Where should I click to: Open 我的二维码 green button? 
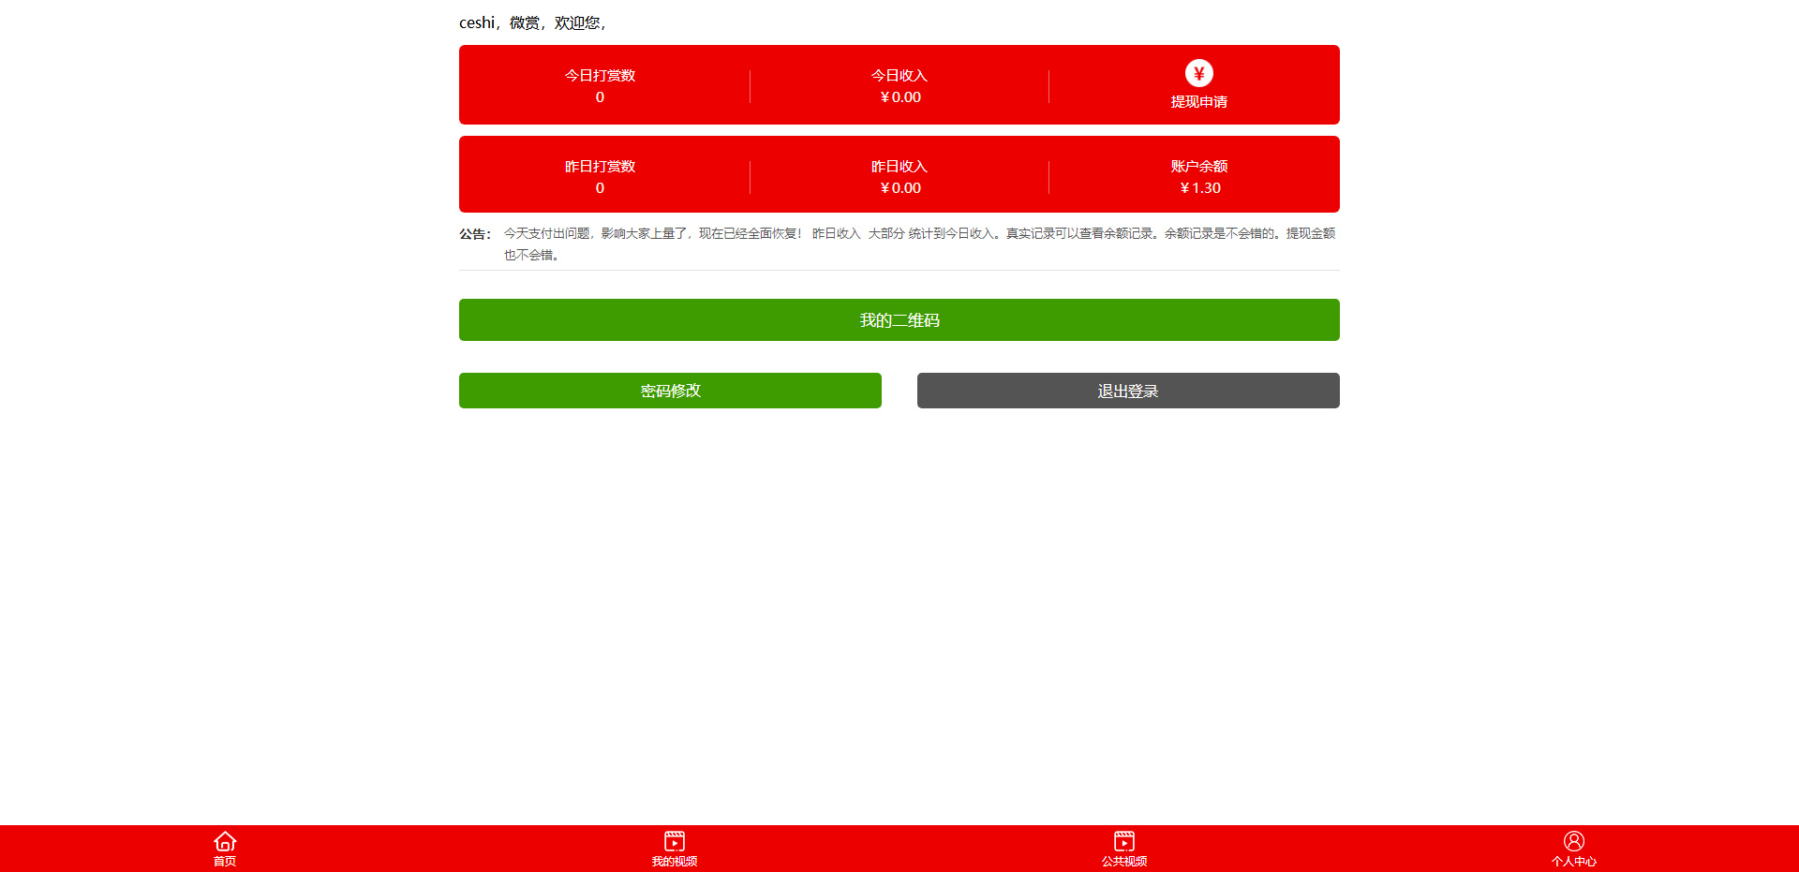click(899, 320)
